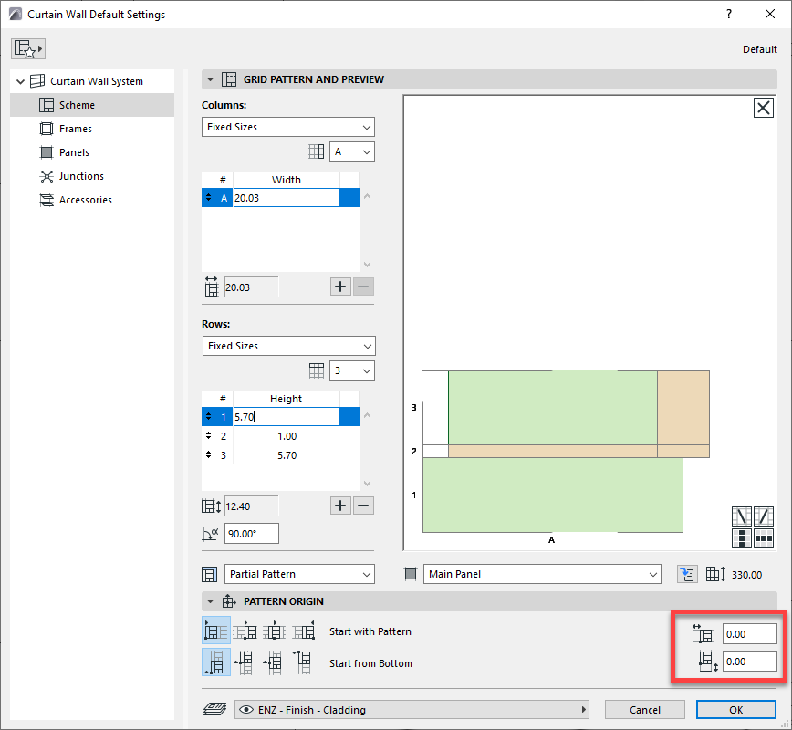This screenshot has width=792, height=730.
Task: Open the Favorites picker icon
Action: click(x=28, y=48)
